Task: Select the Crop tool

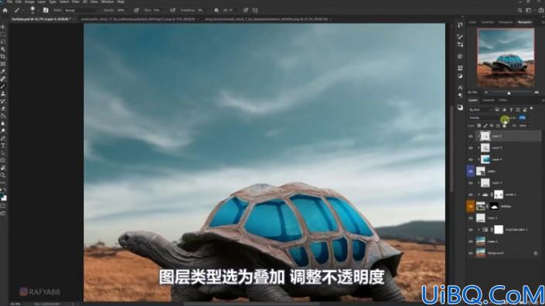Action: 3,56
